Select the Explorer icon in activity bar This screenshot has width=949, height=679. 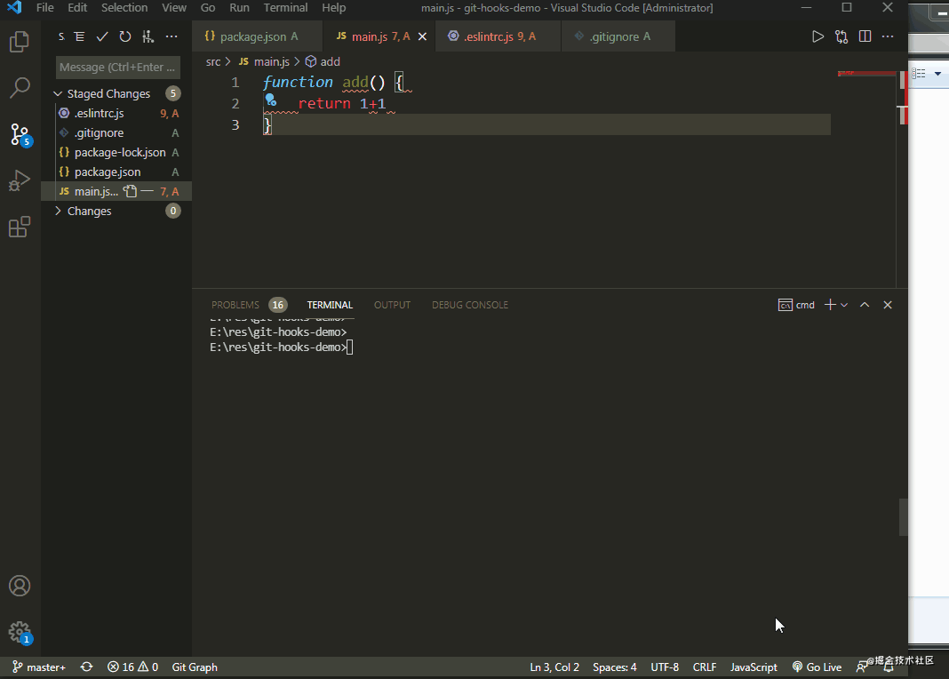[20, 40]
